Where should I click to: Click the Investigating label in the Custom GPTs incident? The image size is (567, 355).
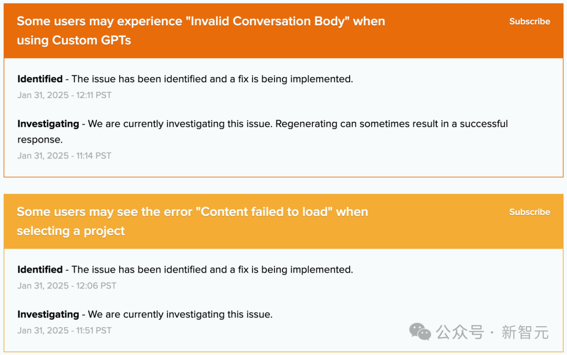[48, 124]
